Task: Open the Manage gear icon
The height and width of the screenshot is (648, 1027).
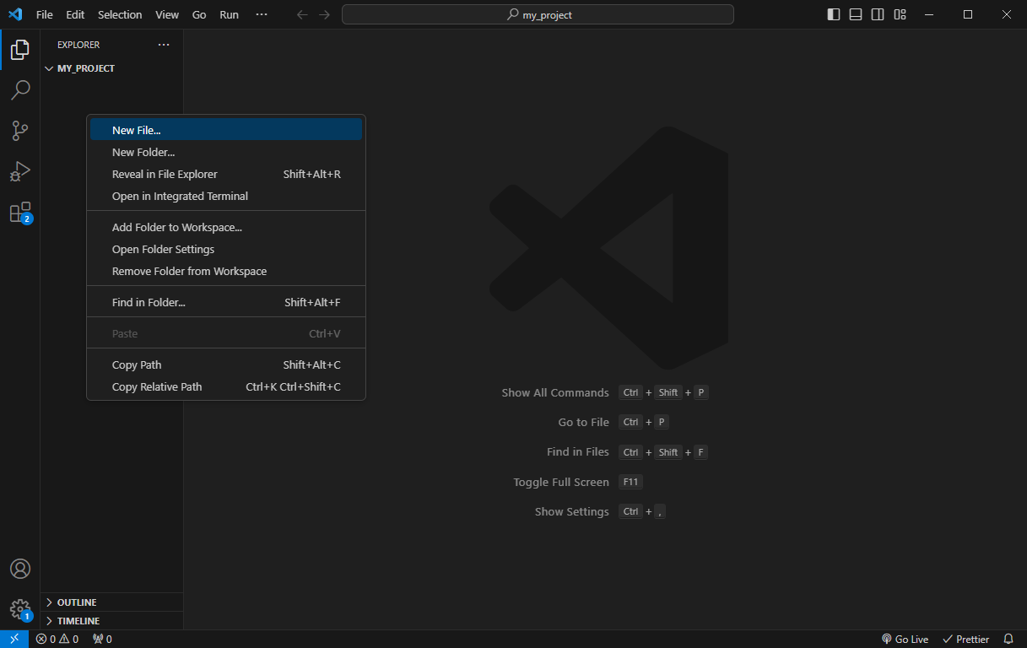Action: pos(20,608)
